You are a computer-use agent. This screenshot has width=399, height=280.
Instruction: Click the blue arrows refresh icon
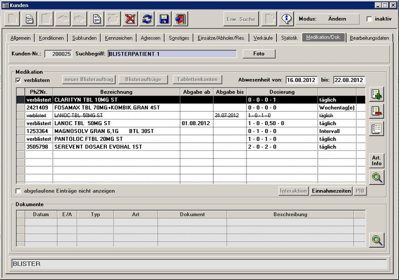click(x=147, y=19)
